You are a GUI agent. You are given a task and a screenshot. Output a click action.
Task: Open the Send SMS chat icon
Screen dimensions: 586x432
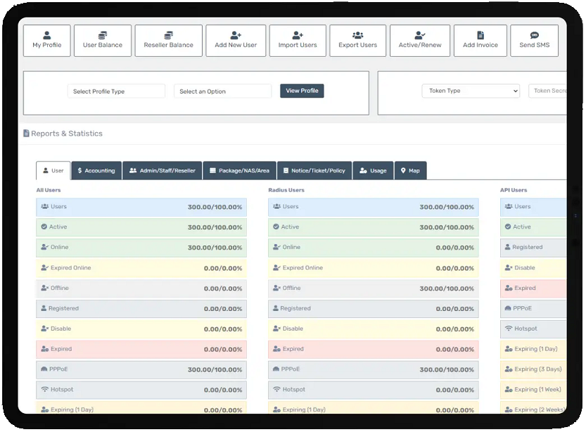(534, 35)
